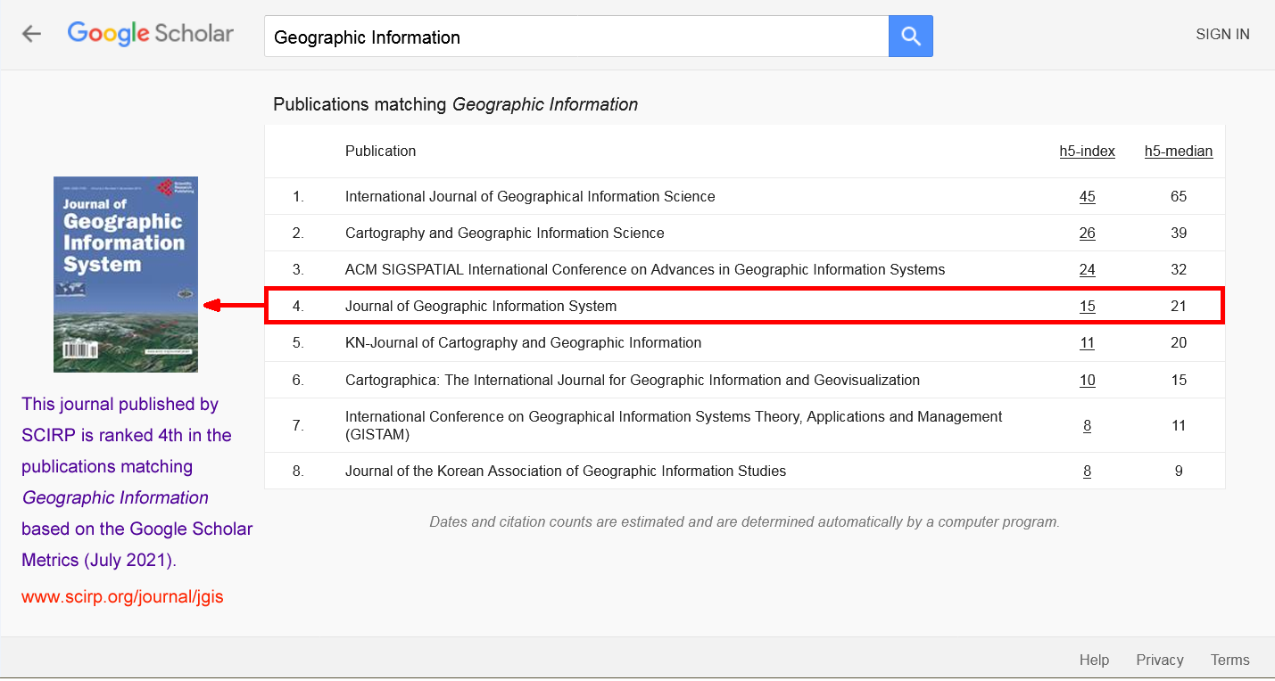Open h5-index 24 for ACM SIGSPATIAL

[1087, 269]
